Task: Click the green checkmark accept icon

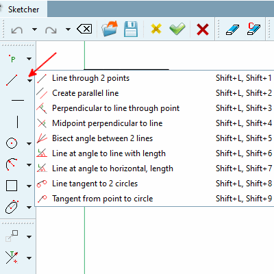Action: tap(177, 29)
